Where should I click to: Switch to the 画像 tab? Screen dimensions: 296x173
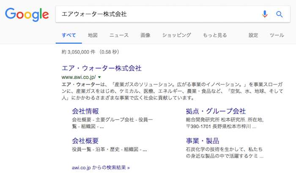point(145,35)
